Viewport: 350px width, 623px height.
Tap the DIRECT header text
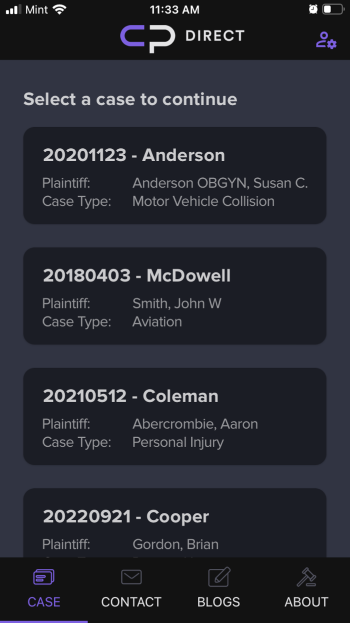(x=215, y=36)
